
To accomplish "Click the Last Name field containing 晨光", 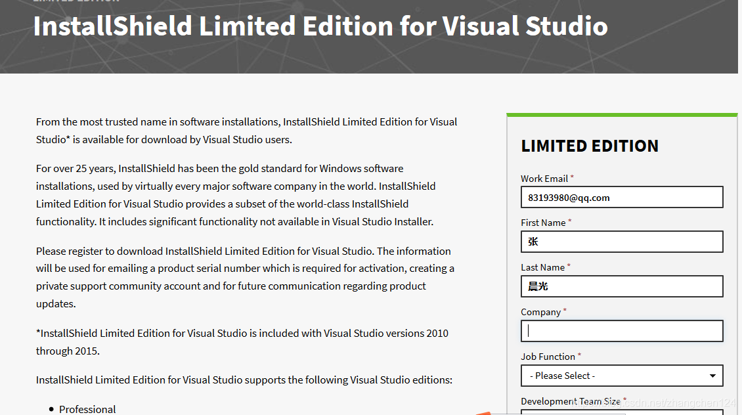I will [x=621, y=286].
